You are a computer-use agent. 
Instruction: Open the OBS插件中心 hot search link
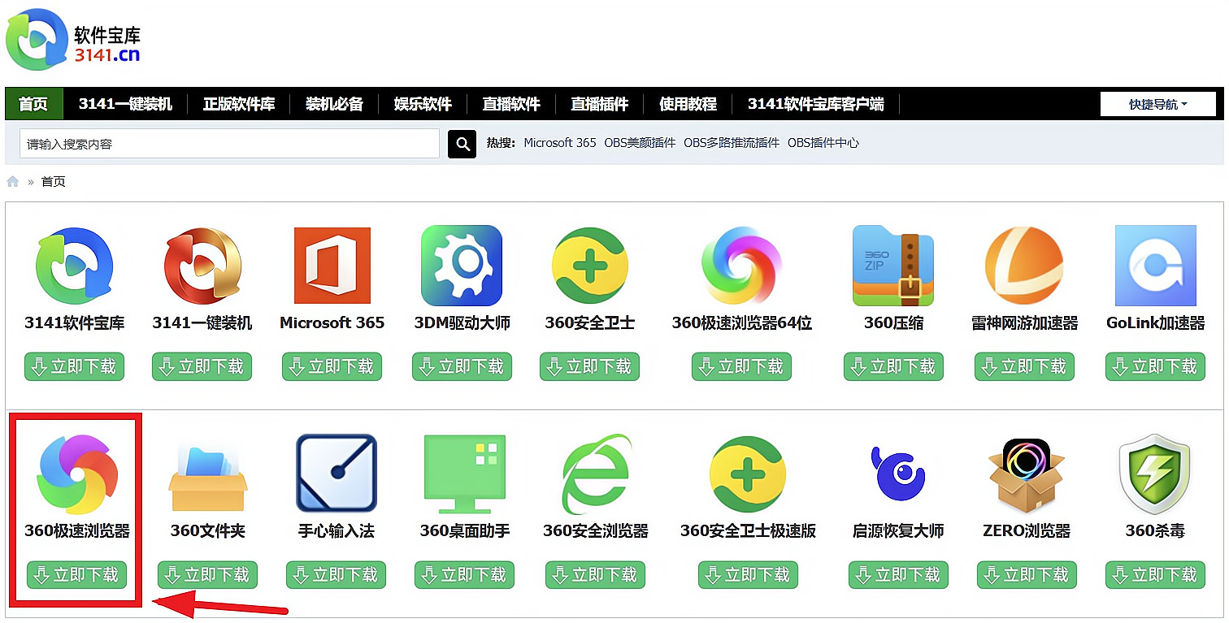coord(823,143)
